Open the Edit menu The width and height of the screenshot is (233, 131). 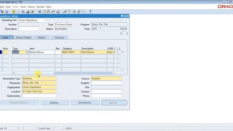coord(2,7)
